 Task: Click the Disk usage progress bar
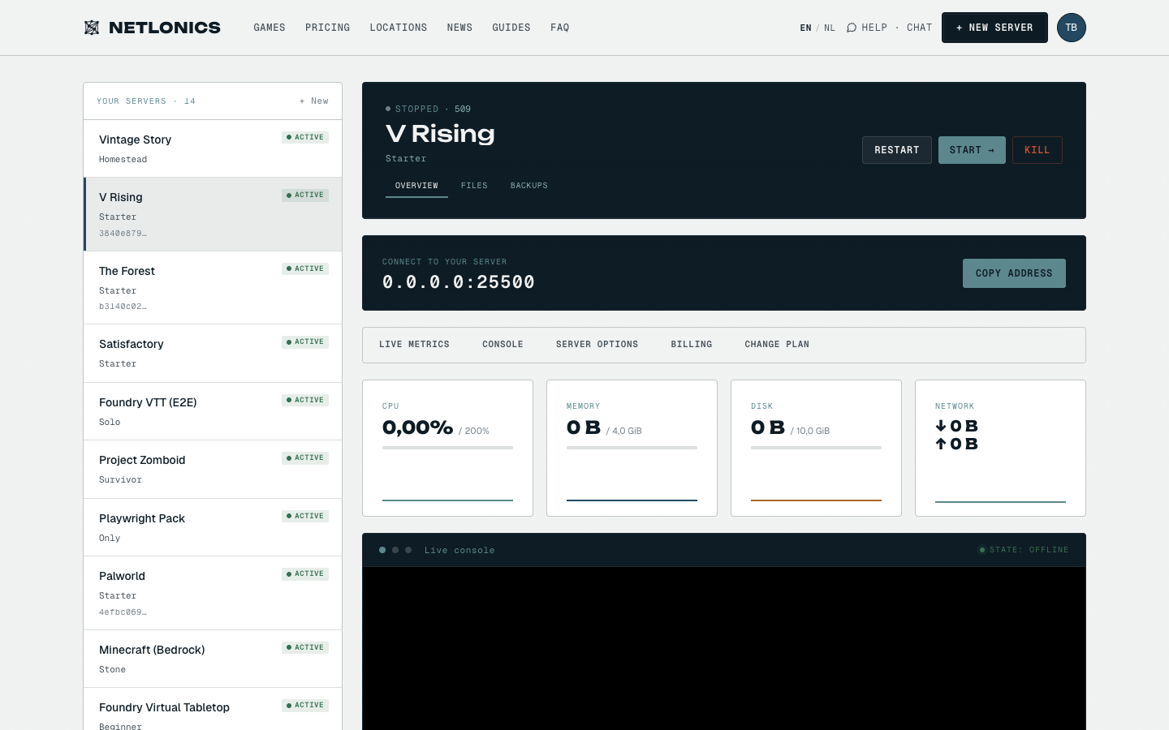click(816, 448)
